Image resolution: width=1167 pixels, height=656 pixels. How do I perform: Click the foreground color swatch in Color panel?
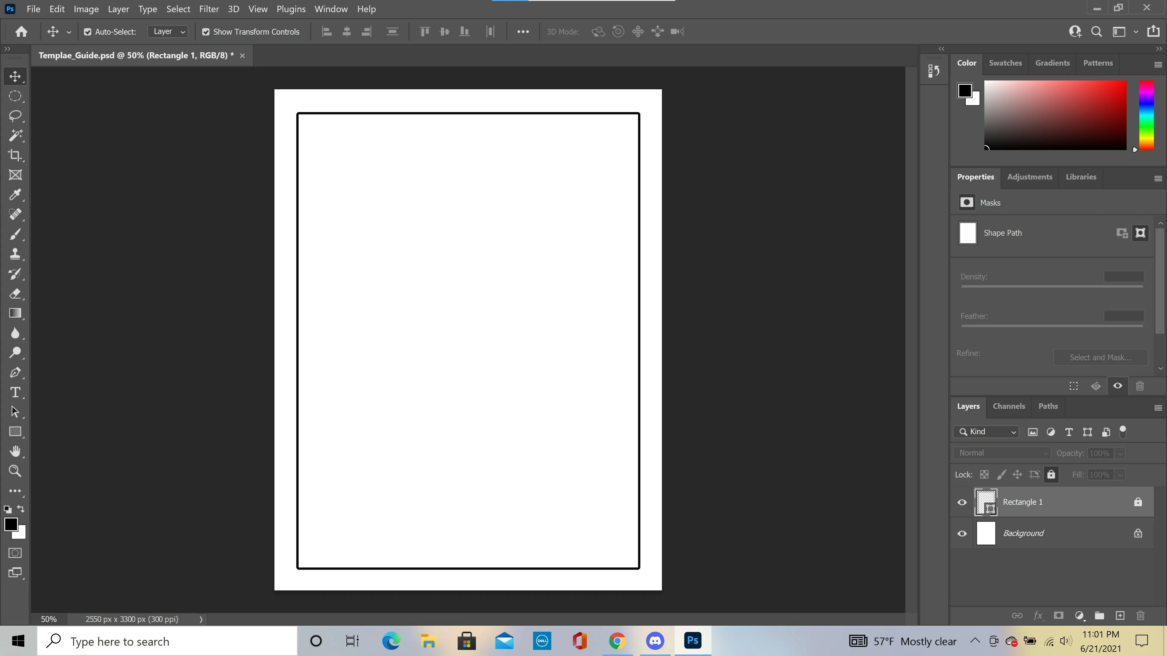pyautogui.click(x=964, y=90)
